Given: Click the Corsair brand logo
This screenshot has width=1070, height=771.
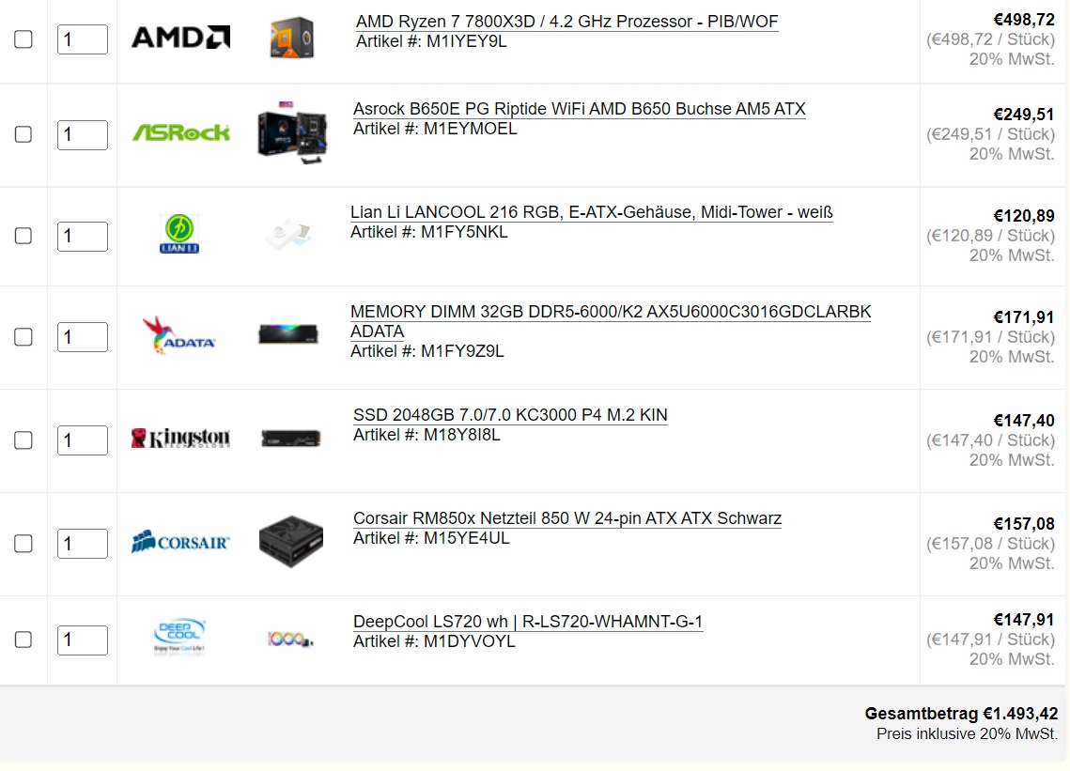Looking at the screenshot, I should pyautogui.click(x=180, y=542).
